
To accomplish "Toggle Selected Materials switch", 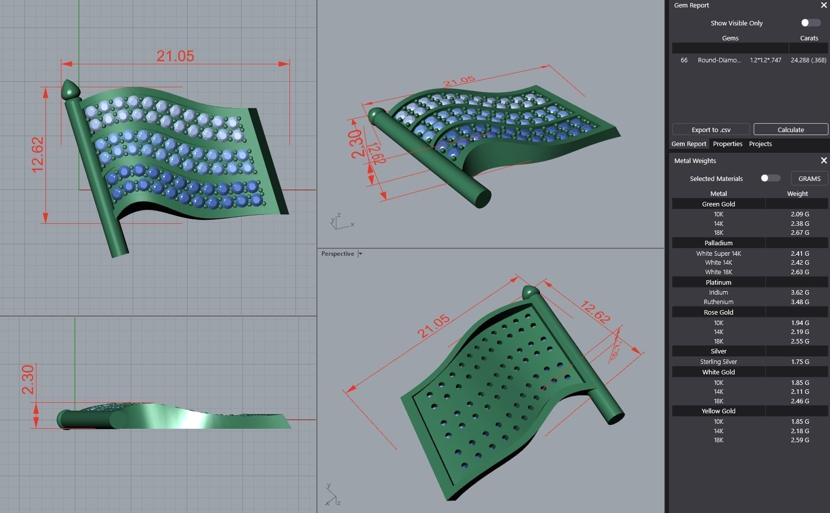I will point(770,178).
